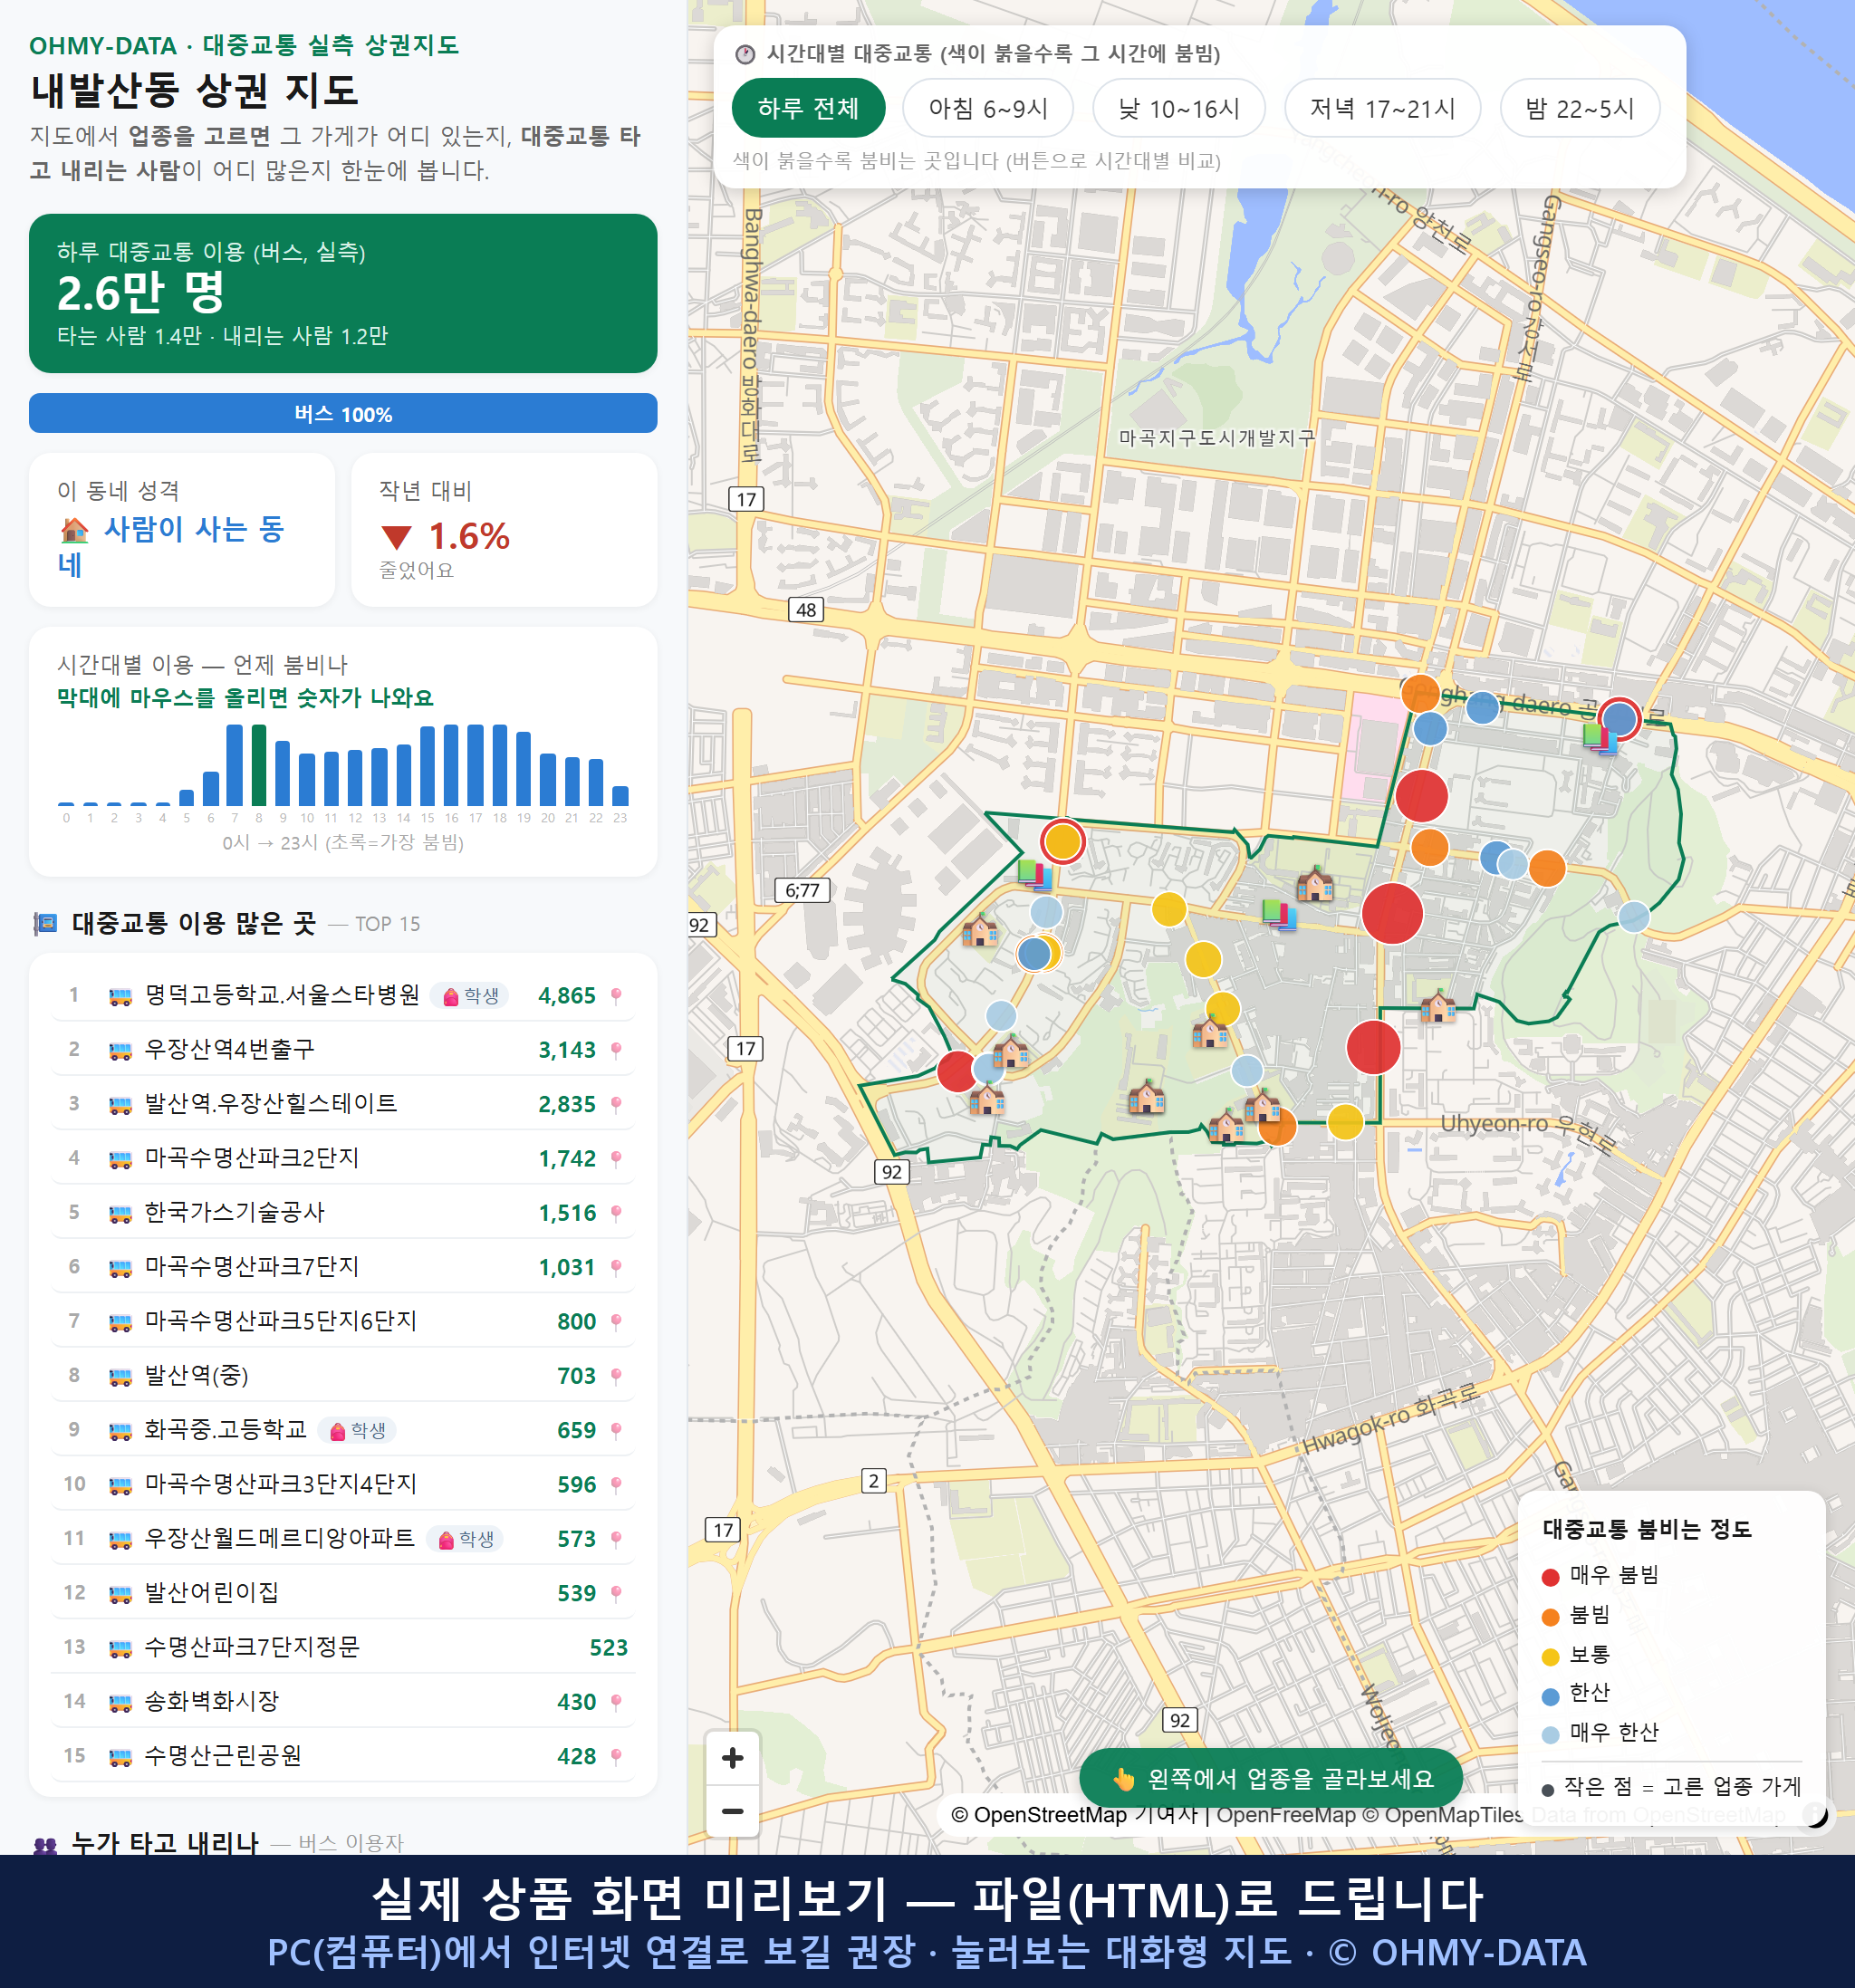Click the bus icon of 수명산파크7단지정문 row
Image resolution: width=1855 pixels, height=1988 pixels.
[x=120, y=1648]
